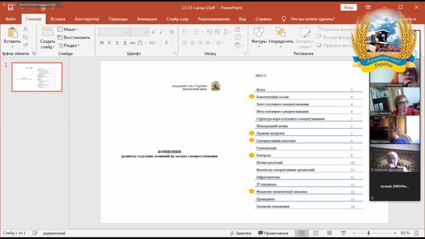Screen dimensions: 425x239
Task: Toggle Italic (К) formatting
Action: click(109, 42)
